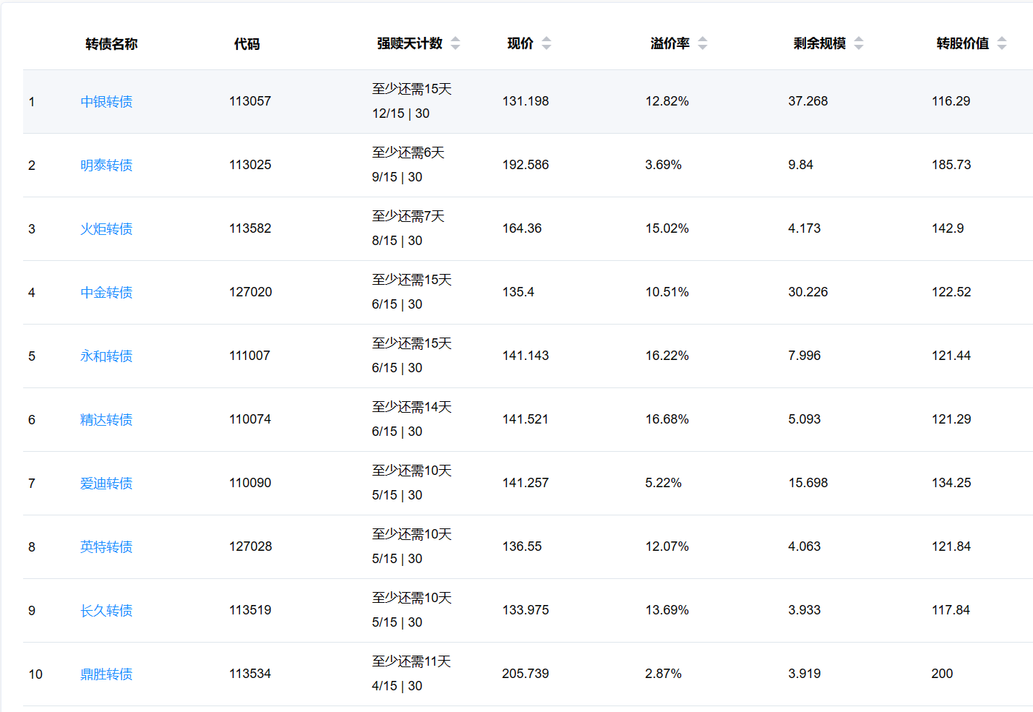Viewport: 1033px width, 712px height.
Task: Toggle sorting on the 溢价率 column icon
Action: pyautogui.click(x=703, y=43)
